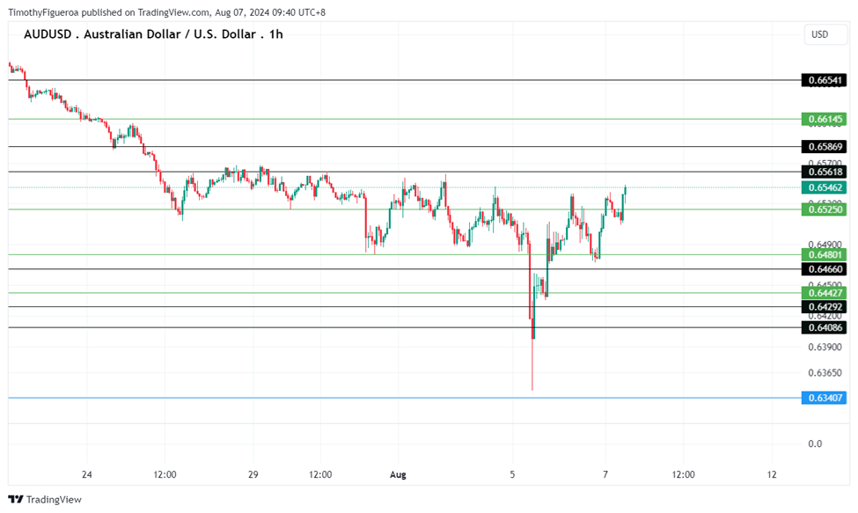Click the 0.64660 price level label
This screenshot has height=513, width=858.
pyautogui.click(x=825, y=268)
